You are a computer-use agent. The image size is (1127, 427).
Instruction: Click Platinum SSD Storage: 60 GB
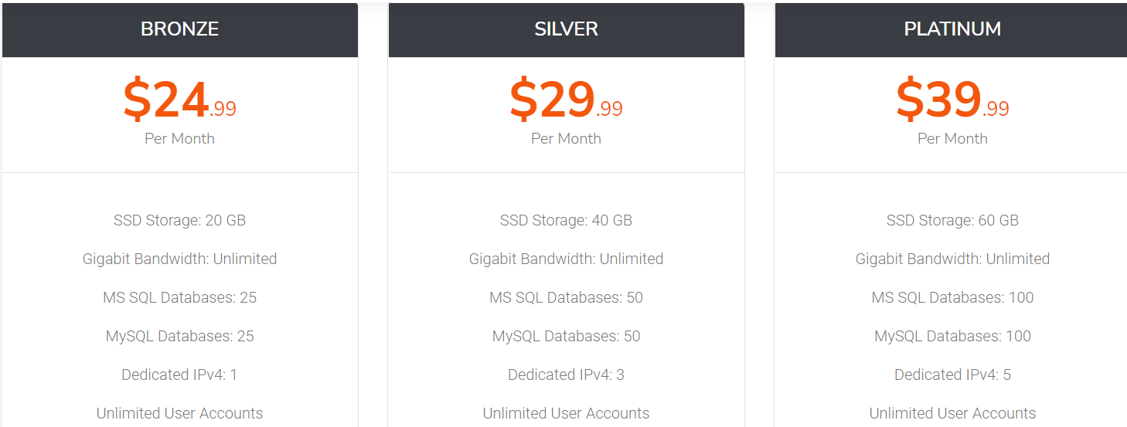click(952, 220)
